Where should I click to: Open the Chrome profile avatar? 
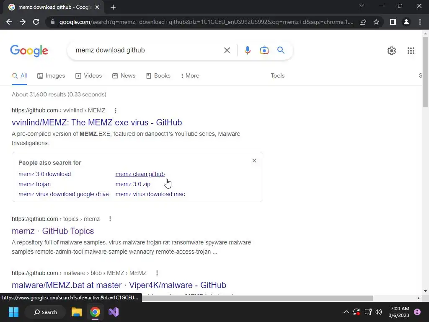click(x=406, y=22)
